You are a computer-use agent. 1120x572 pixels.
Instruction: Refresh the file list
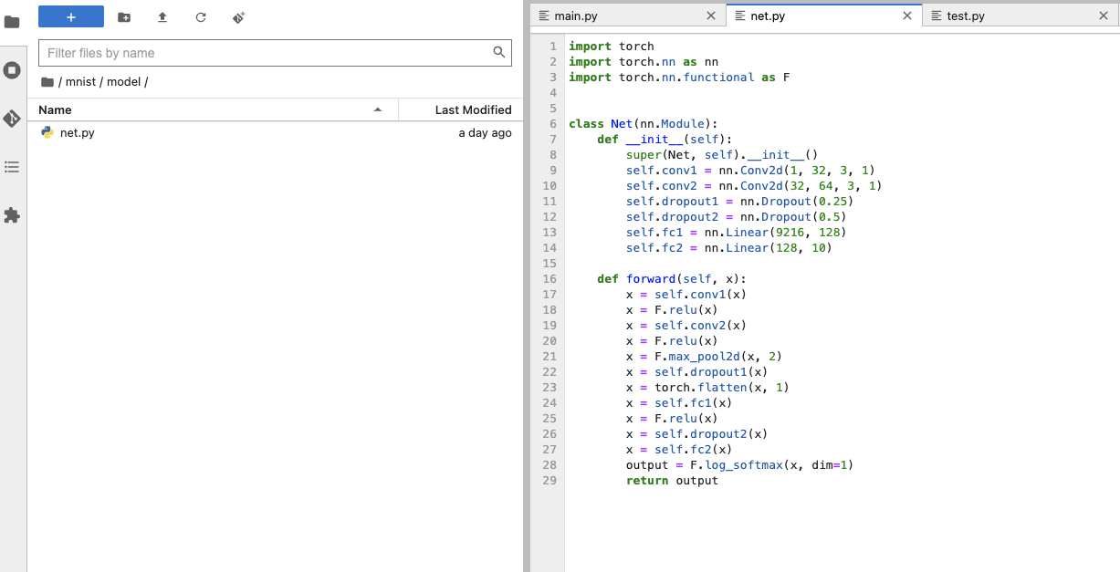click(201, 17)
